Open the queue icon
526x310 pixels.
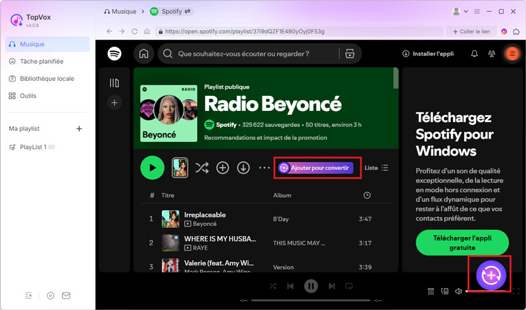[431, 291]
